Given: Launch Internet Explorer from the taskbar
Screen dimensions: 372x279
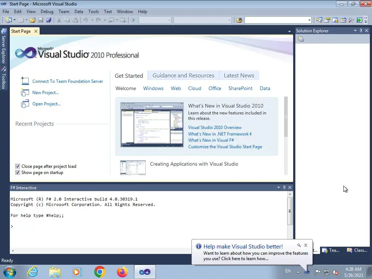Looking at the screenshot, I should [x=32, y=272].
